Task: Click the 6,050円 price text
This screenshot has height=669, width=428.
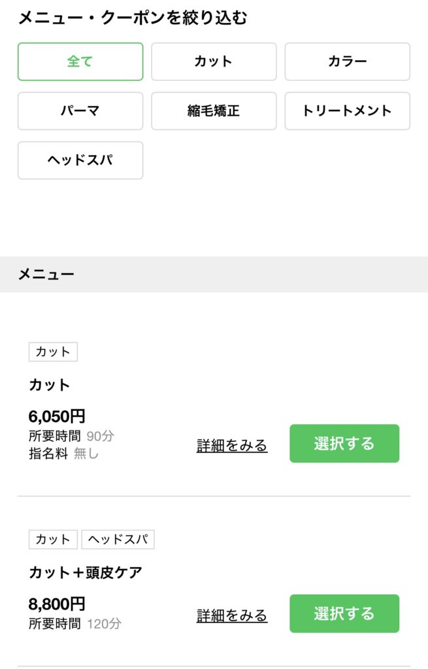Action: tap(57, 416)
